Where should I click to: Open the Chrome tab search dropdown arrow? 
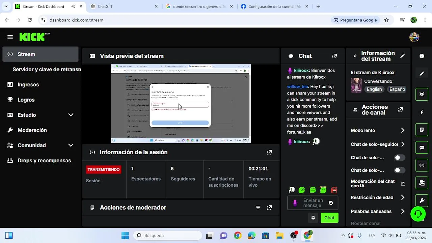(6, 6)
